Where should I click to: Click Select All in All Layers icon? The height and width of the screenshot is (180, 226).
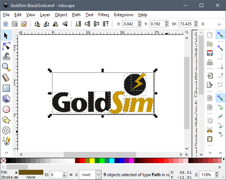coord(14,24)
